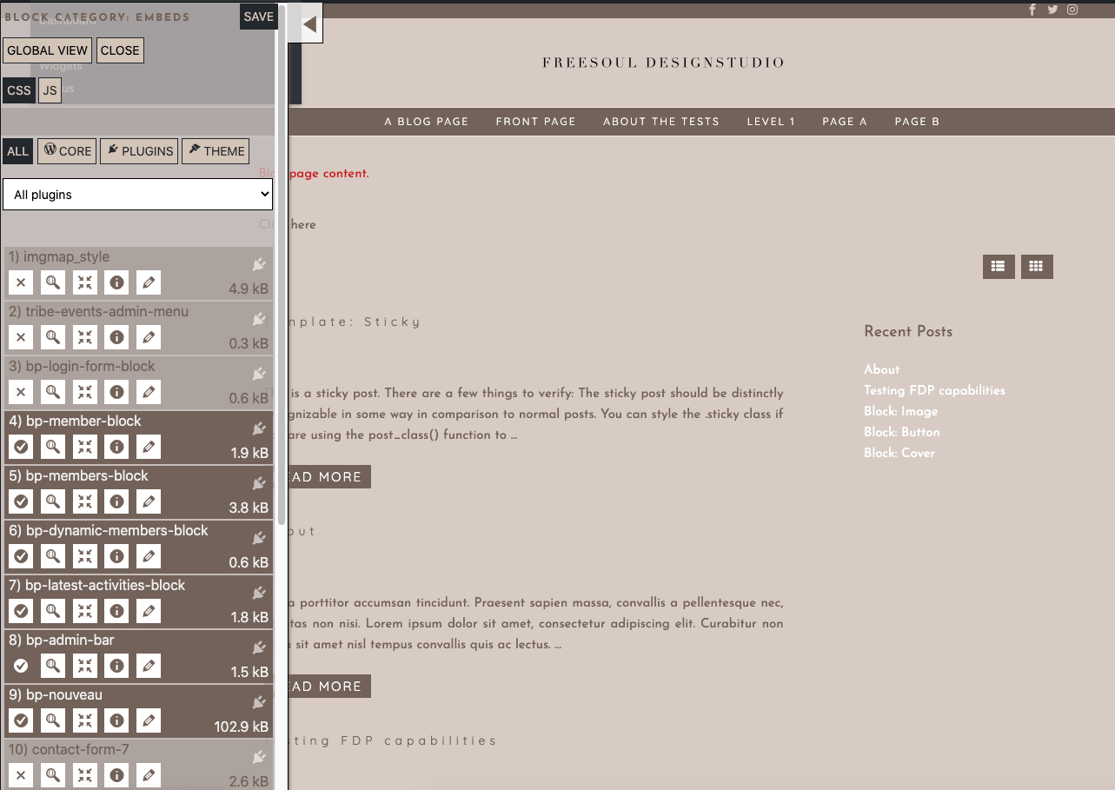Screen dimensions: 1115x790
Task: Toggle enable state for bp-login-form-block
Action: coord(22,392)
